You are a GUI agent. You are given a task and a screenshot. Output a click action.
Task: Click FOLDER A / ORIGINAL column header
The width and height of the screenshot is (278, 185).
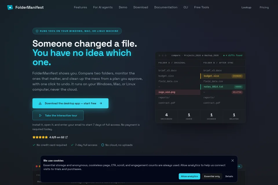click(x=172, y=63)
